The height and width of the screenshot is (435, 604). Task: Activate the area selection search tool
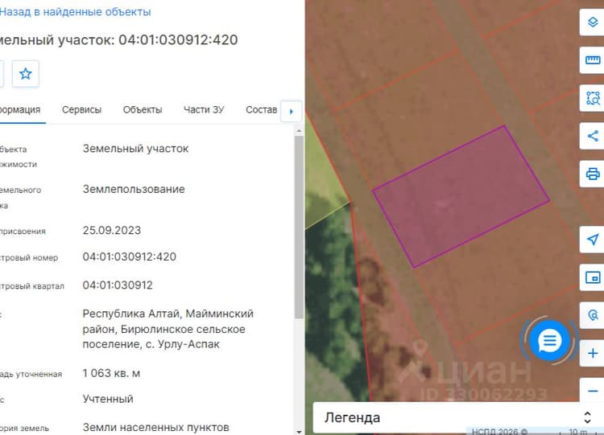click(x=593, y=98)
